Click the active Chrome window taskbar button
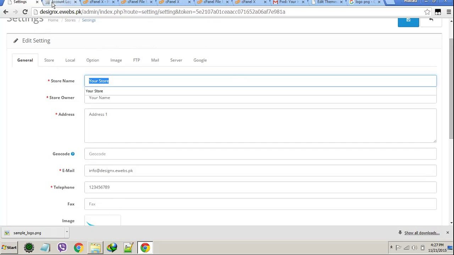This screenshot has width=454, height=255. tap(145, 248)
